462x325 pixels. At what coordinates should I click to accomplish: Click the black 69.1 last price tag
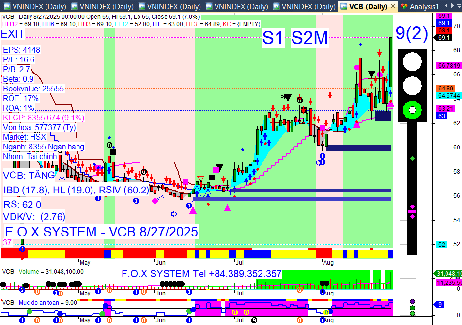click(444, 38)
